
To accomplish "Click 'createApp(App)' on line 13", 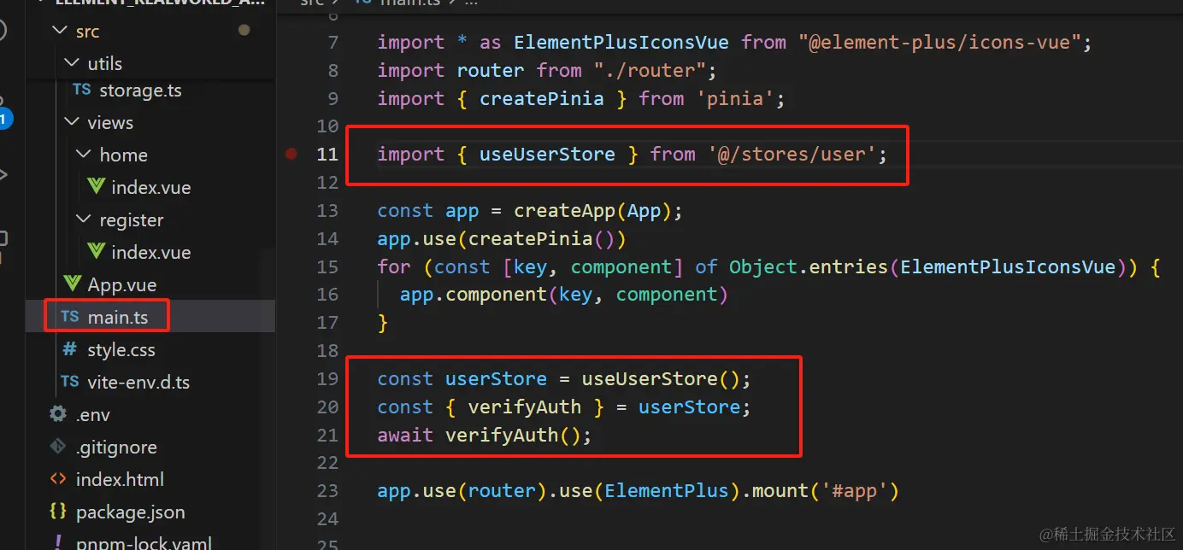I will tap(592, 210).
